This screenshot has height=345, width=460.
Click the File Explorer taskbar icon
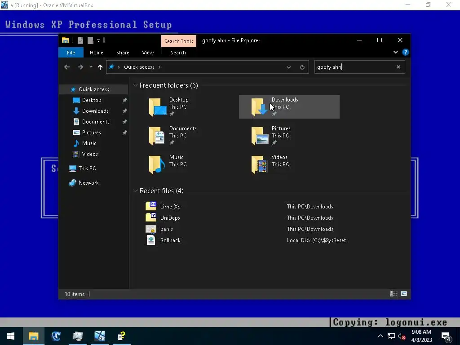pyautogui.click(x=33, y=336)
